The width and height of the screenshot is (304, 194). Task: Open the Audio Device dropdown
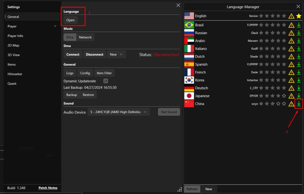pyautogui.click(x=118, y=112)
